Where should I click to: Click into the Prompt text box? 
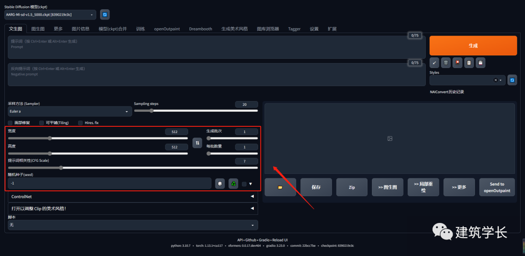click(x=217, y=47)
